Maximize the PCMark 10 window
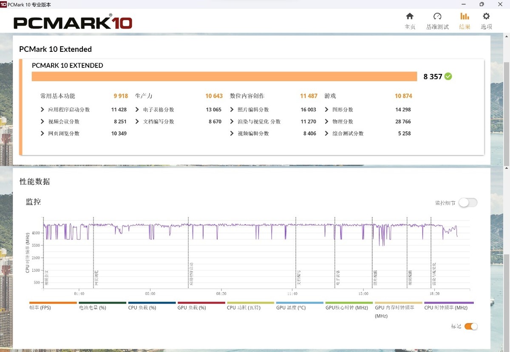 coord(482,4)
